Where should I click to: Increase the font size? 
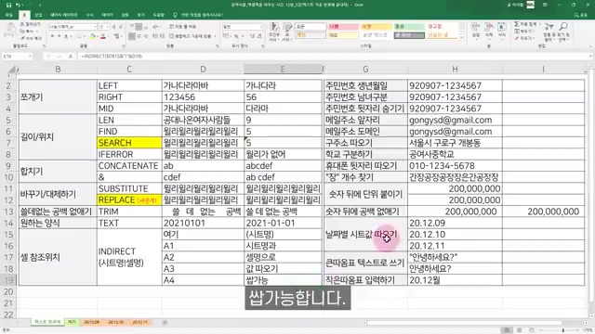point(113,27)
